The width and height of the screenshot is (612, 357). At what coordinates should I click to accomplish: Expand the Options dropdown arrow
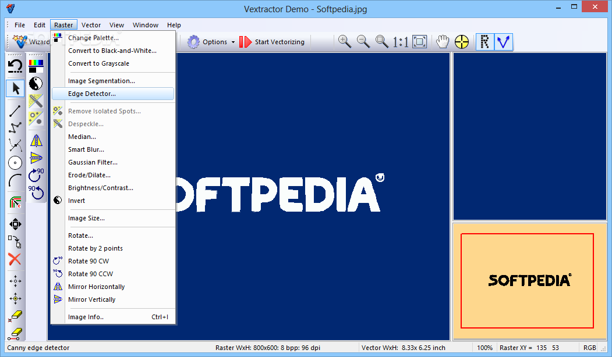click(x=233, y=42)
